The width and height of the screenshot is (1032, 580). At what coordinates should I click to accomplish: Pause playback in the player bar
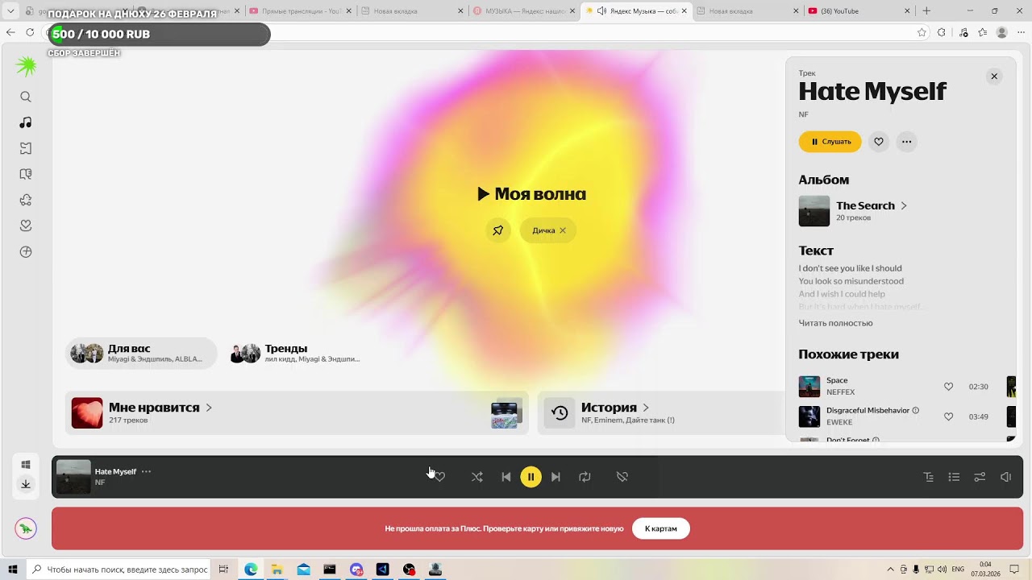531,477
